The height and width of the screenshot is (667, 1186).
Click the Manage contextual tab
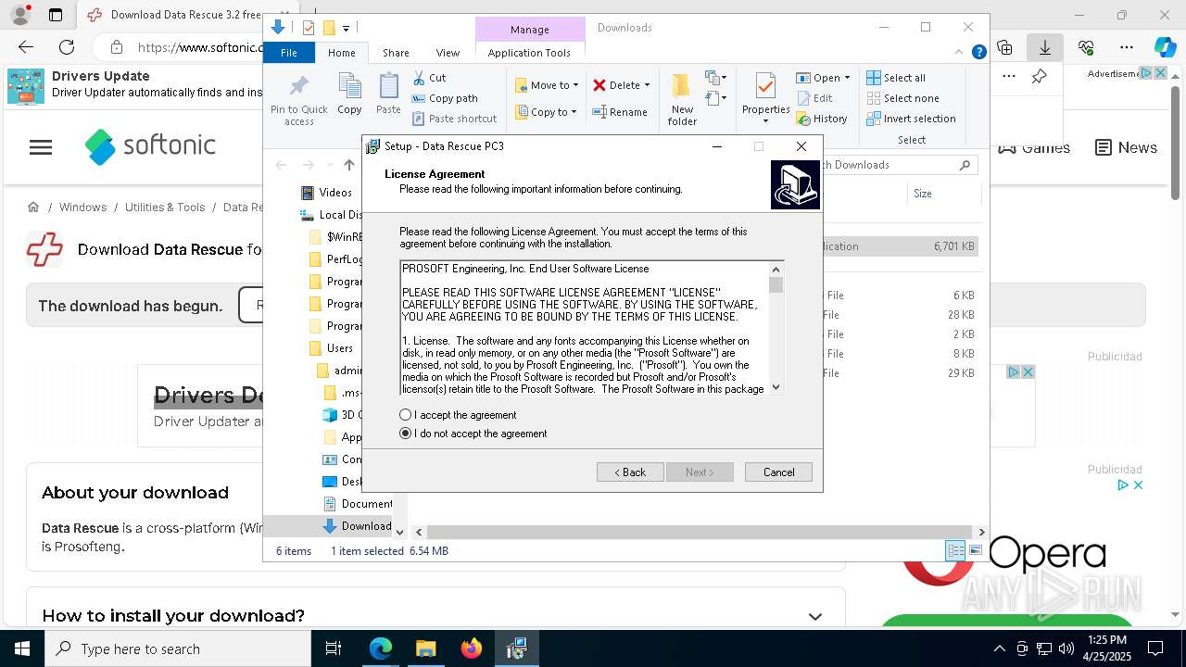click(530, 30)
